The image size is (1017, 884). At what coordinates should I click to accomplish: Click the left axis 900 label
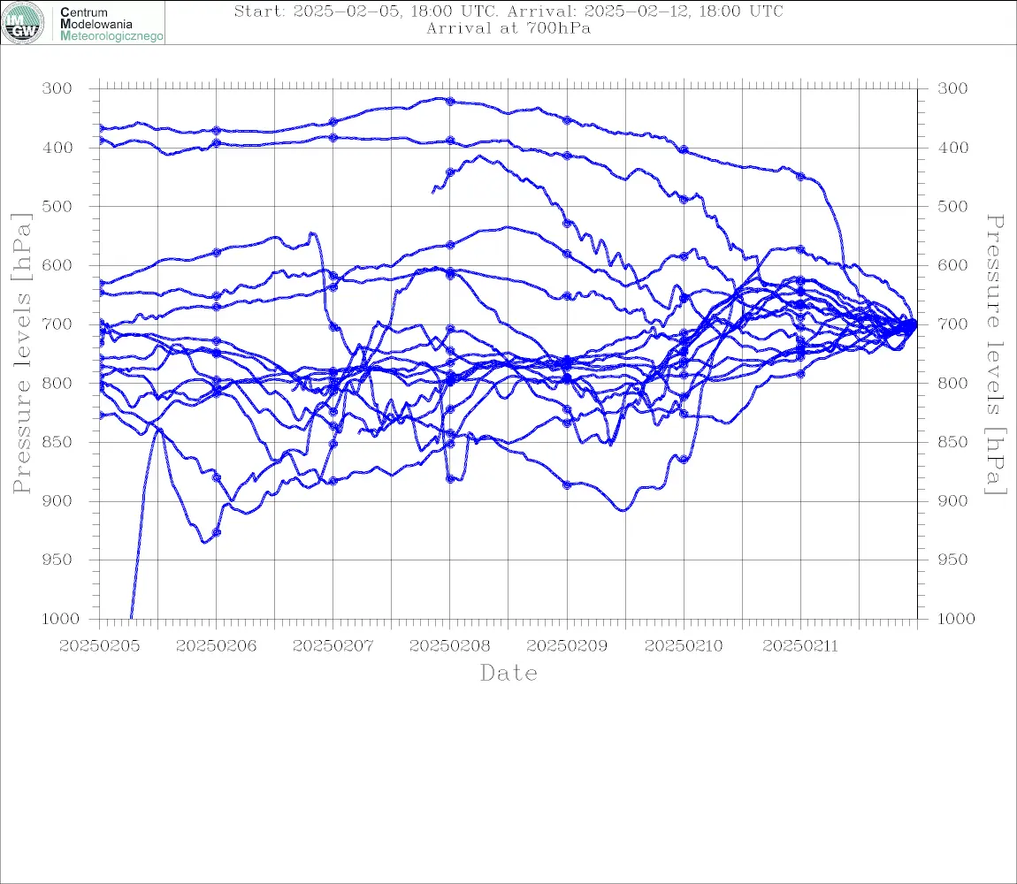click(57, 500)
